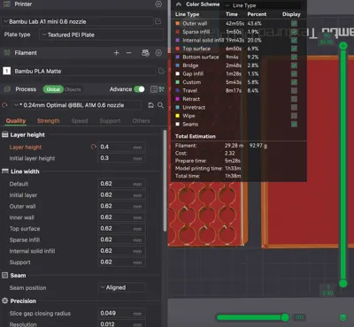Viewport: 354px width, 327px height.
Task: Click the Initial layer height input field
Action: point(121,158)
